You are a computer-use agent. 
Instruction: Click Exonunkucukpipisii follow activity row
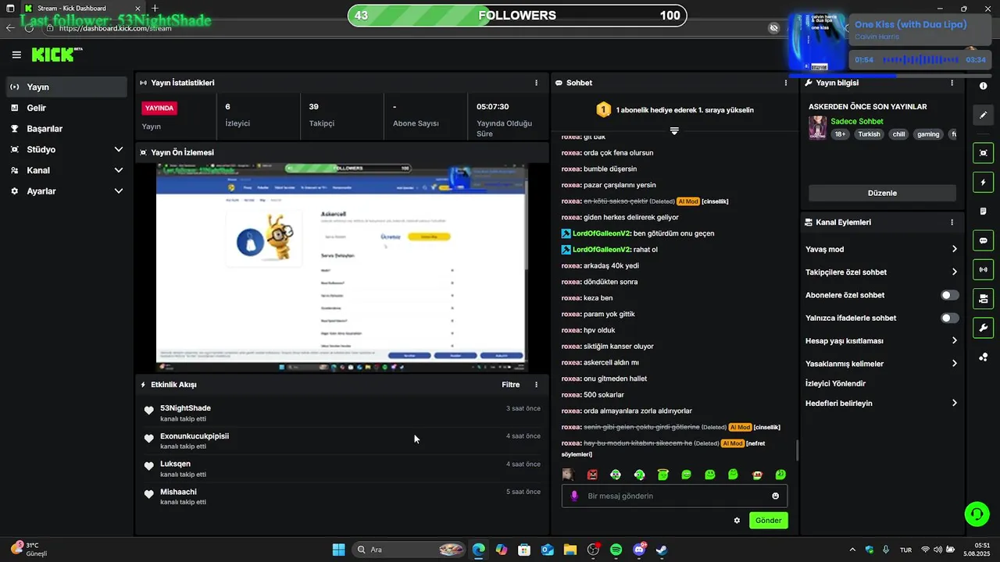pos(342,441)
